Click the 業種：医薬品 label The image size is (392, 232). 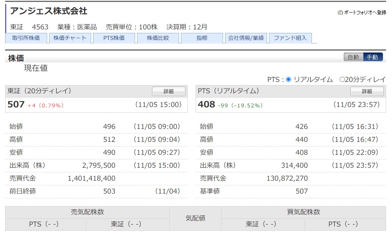click(77, 27)
